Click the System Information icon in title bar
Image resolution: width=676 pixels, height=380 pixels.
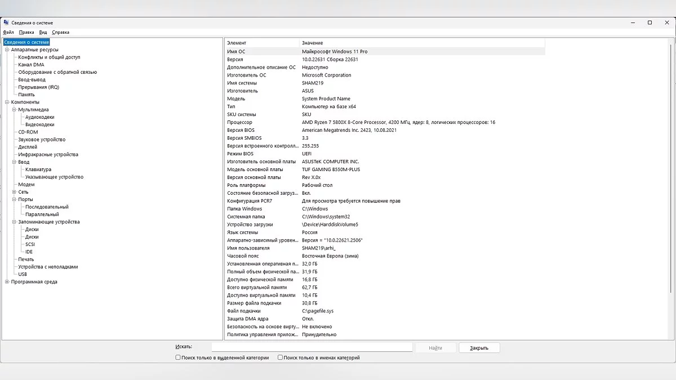tap(6, 23)
